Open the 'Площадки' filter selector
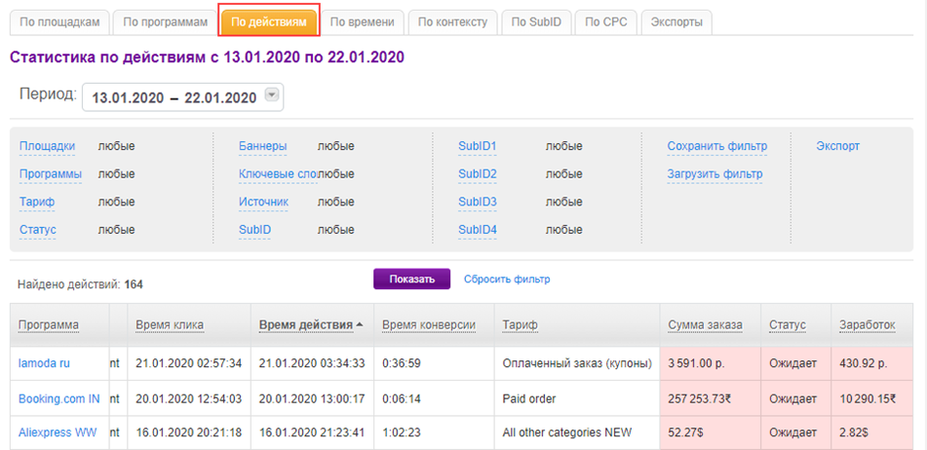 click(47, 147)
